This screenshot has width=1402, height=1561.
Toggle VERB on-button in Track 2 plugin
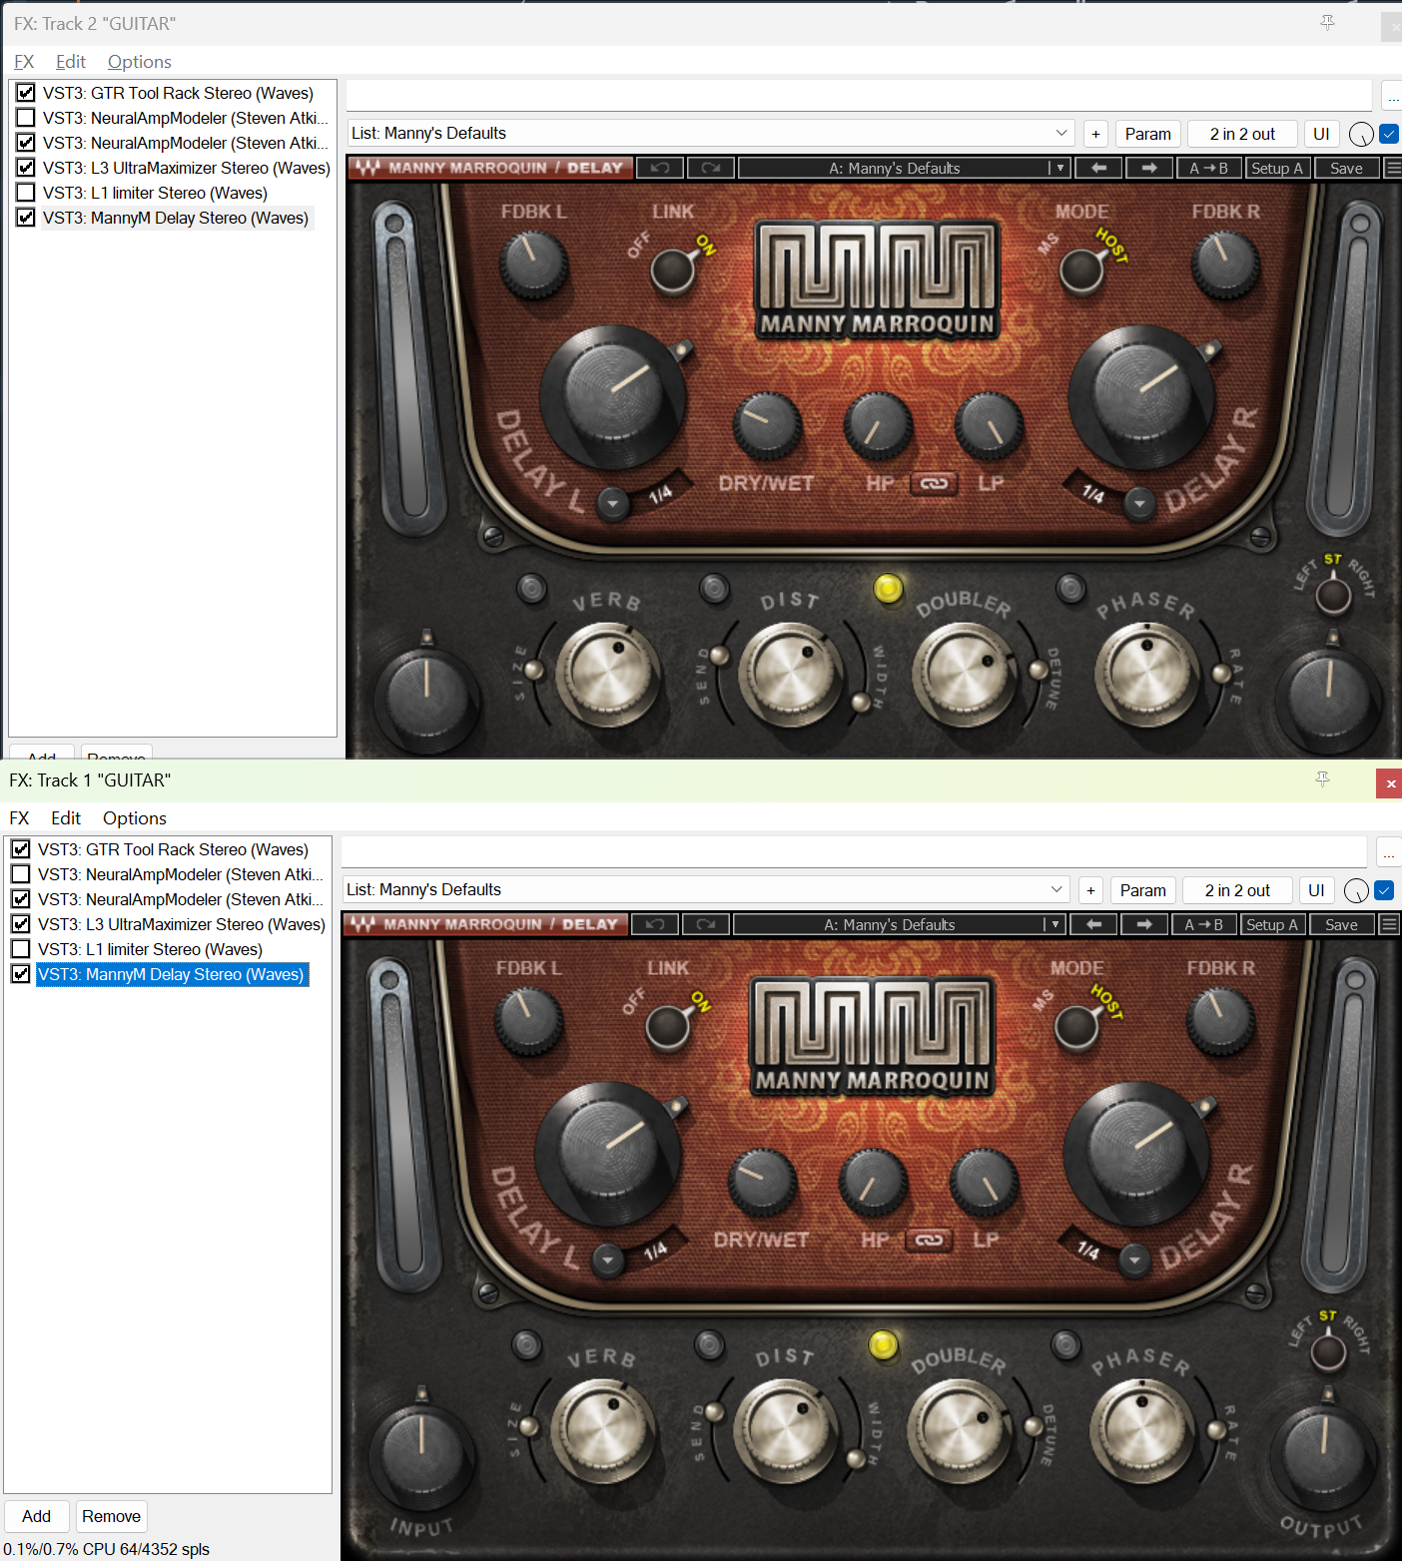(x=531, y=588)
